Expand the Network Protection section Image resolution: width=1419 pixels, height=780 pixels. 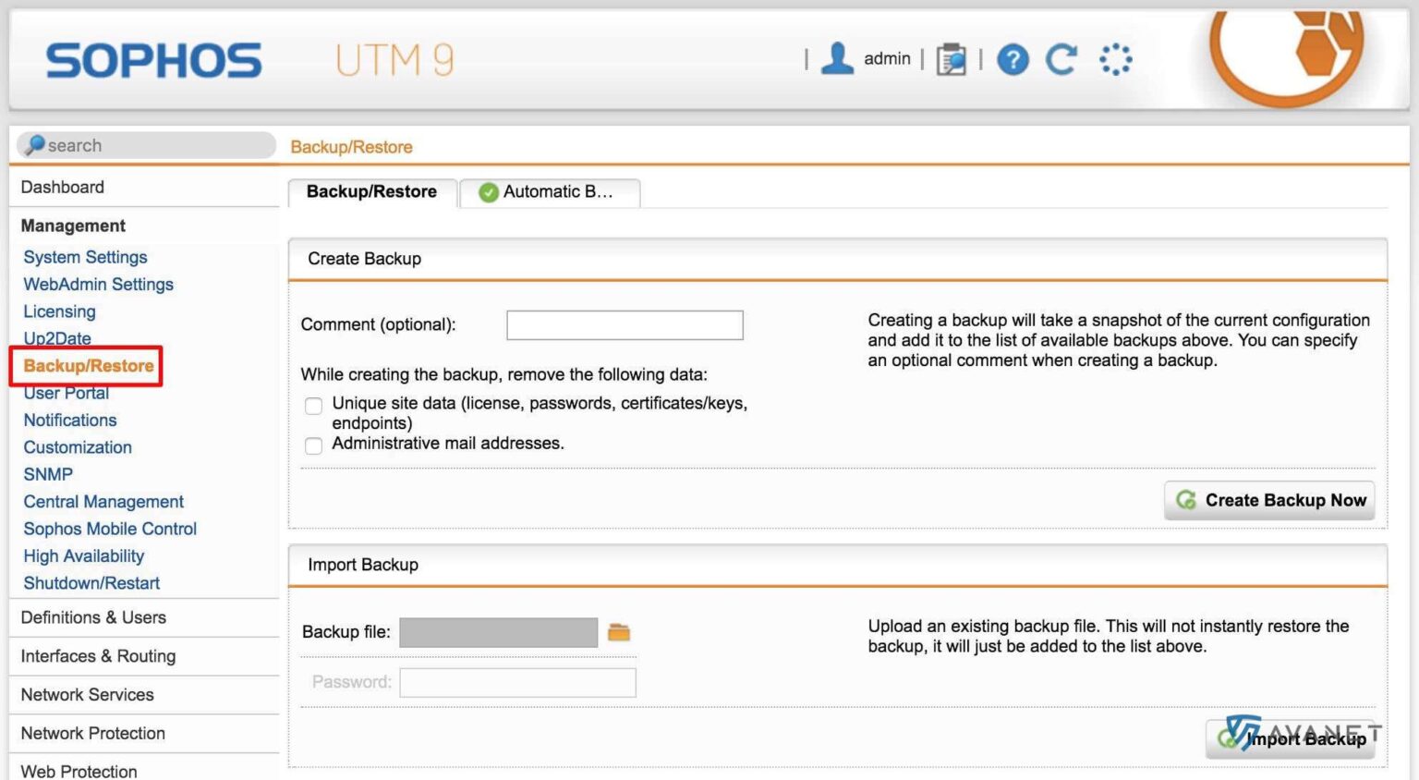pyautogui.click(x=92, y=733)
